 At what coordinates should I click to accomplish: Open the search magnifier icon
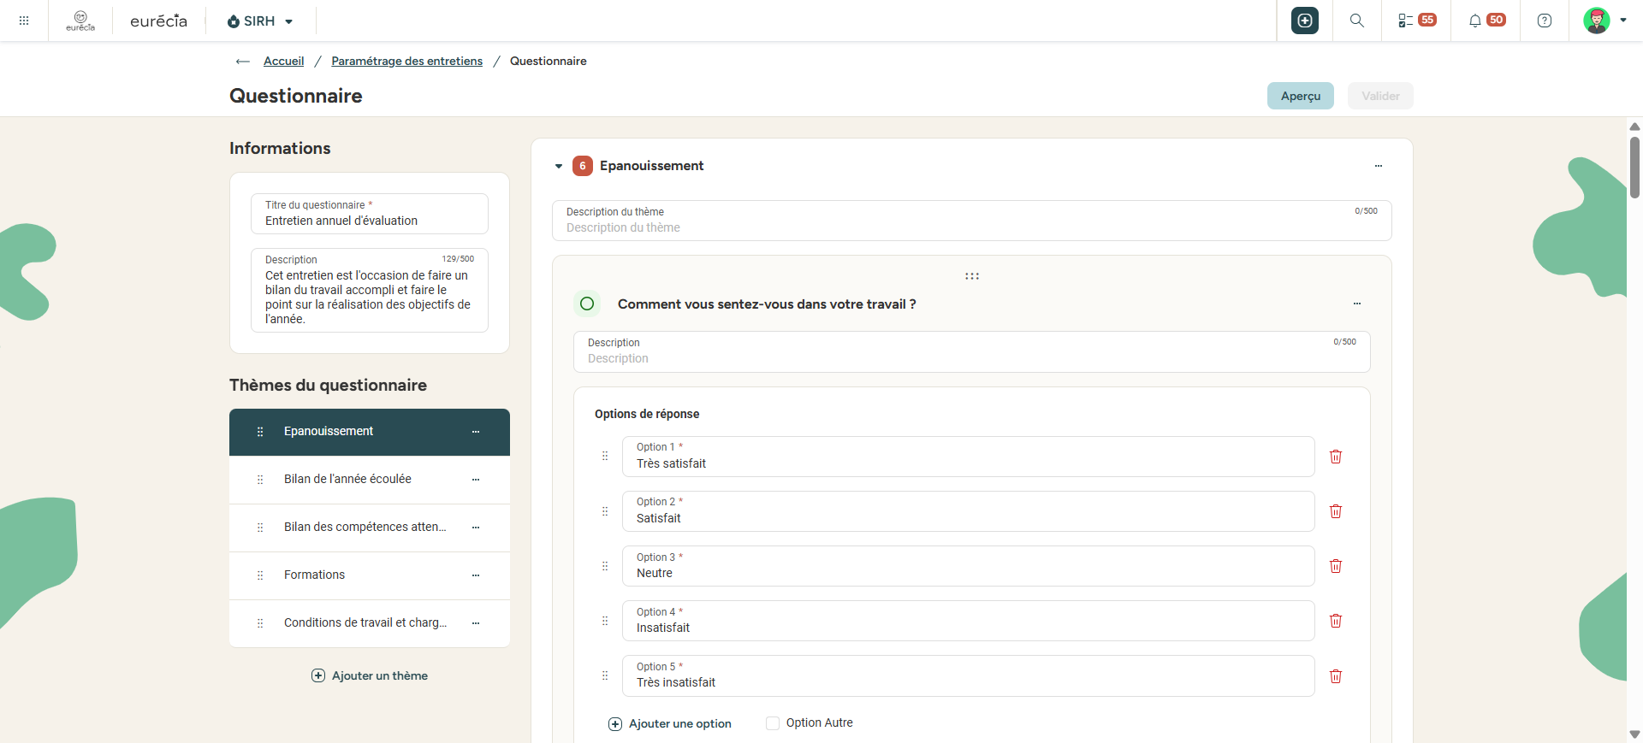[1356, 21]
